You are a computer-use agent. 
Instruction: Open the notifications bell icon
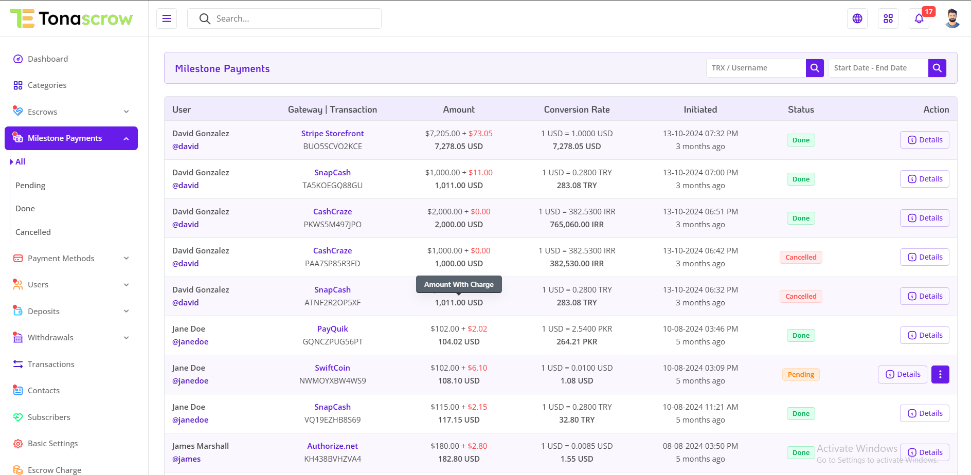[x=919, y=19]
